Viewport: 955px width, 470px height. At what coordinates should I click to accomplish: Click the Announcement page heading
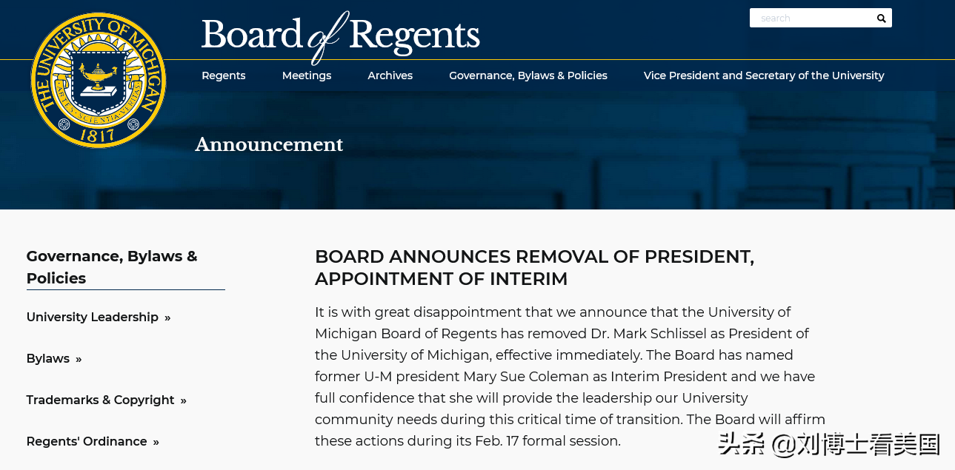(x=269, y=144)
